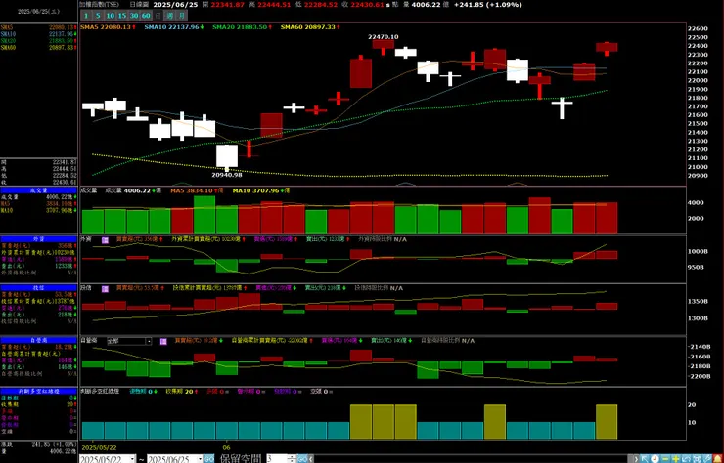Open the dealer category dropdown (全部)
Image resolution: width=724 pixels, height=463 pixels.
(x=129, y=341)
